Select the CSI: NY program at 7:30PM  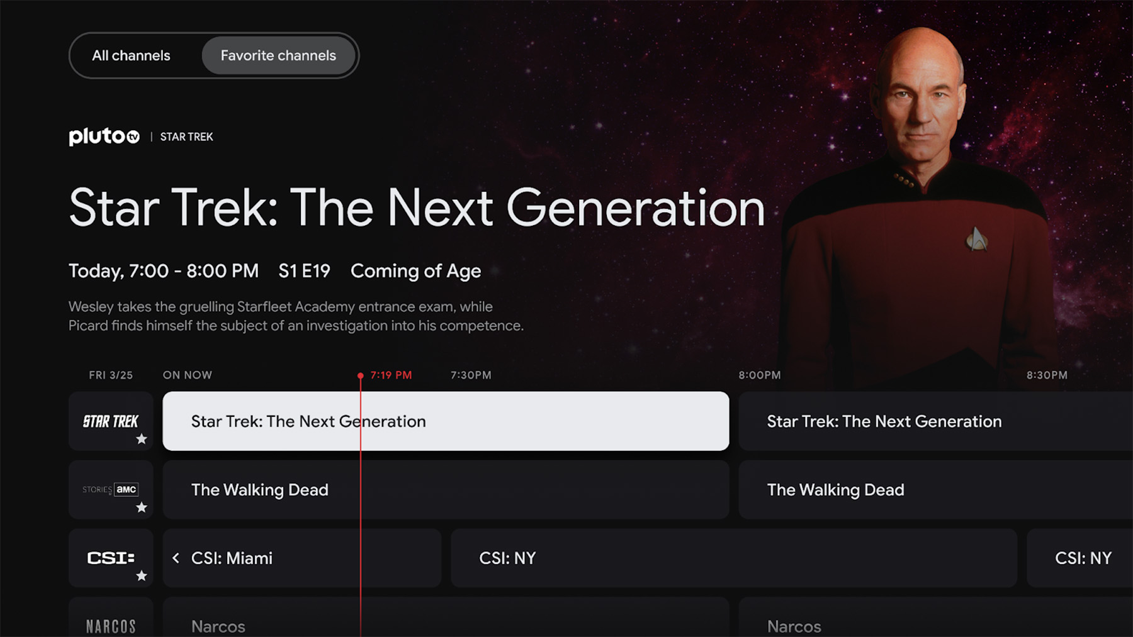[x=733, y=558]
